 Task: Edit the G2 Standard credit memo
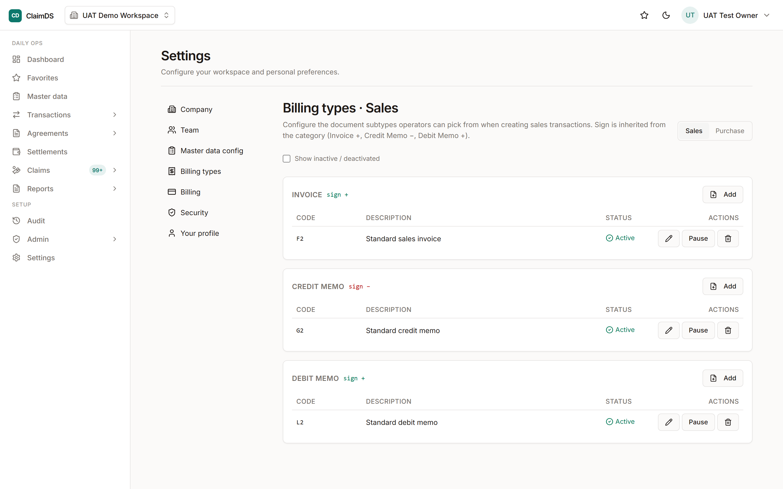669,331
